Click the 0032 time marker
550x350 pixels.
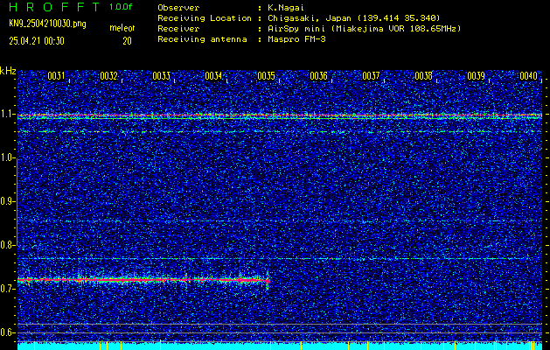tap(108, 76)
